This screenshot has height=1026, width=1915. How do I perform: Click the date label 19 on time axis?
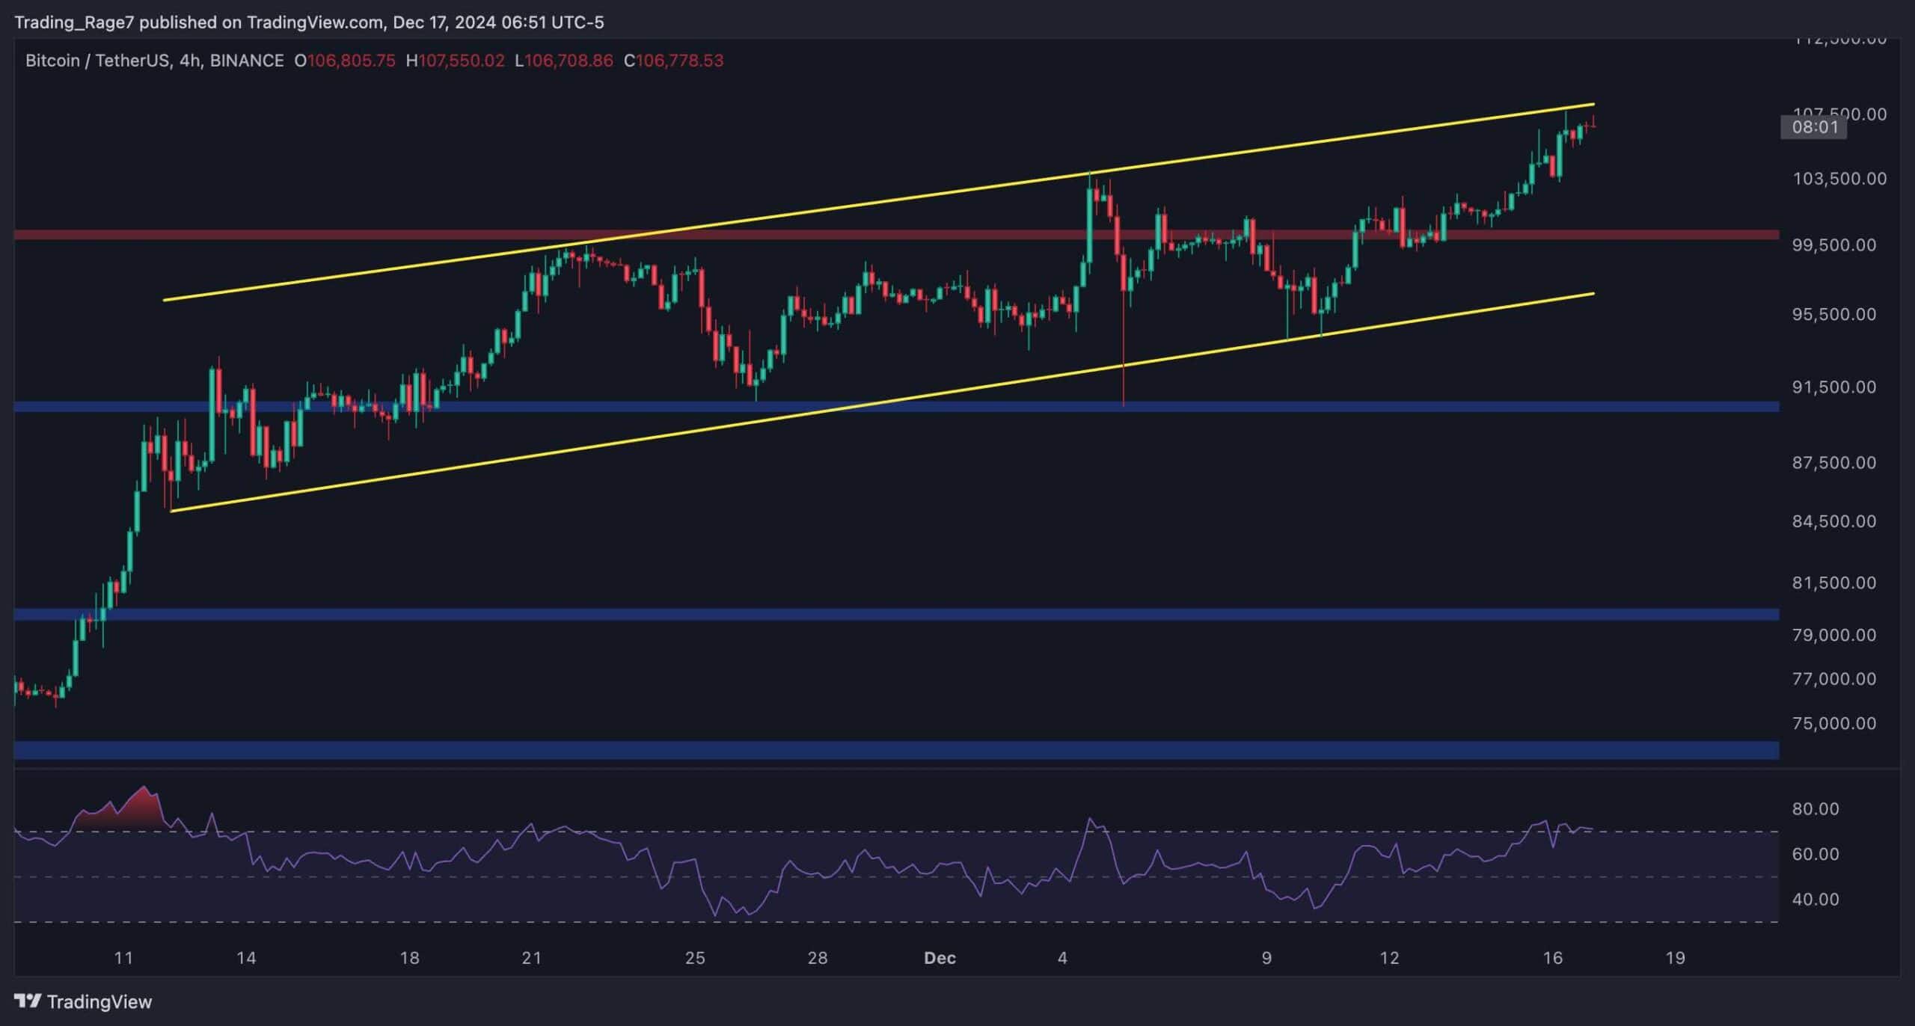coord(1676,958)
